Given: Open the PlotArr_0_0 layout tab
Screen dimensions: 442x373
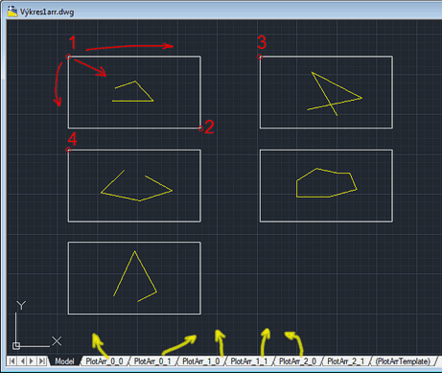Looking at the screenshot, I should (x=105, y=361).
